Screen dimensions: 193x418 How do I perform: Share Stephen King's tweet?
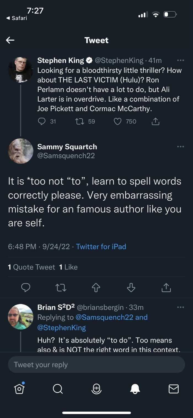point(156,121)
